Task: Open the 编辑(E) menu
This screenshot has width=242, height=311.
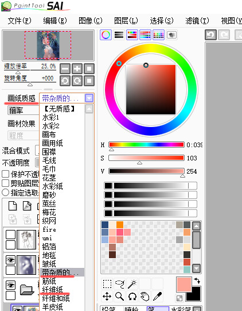Action: click(x=55, y=21)
